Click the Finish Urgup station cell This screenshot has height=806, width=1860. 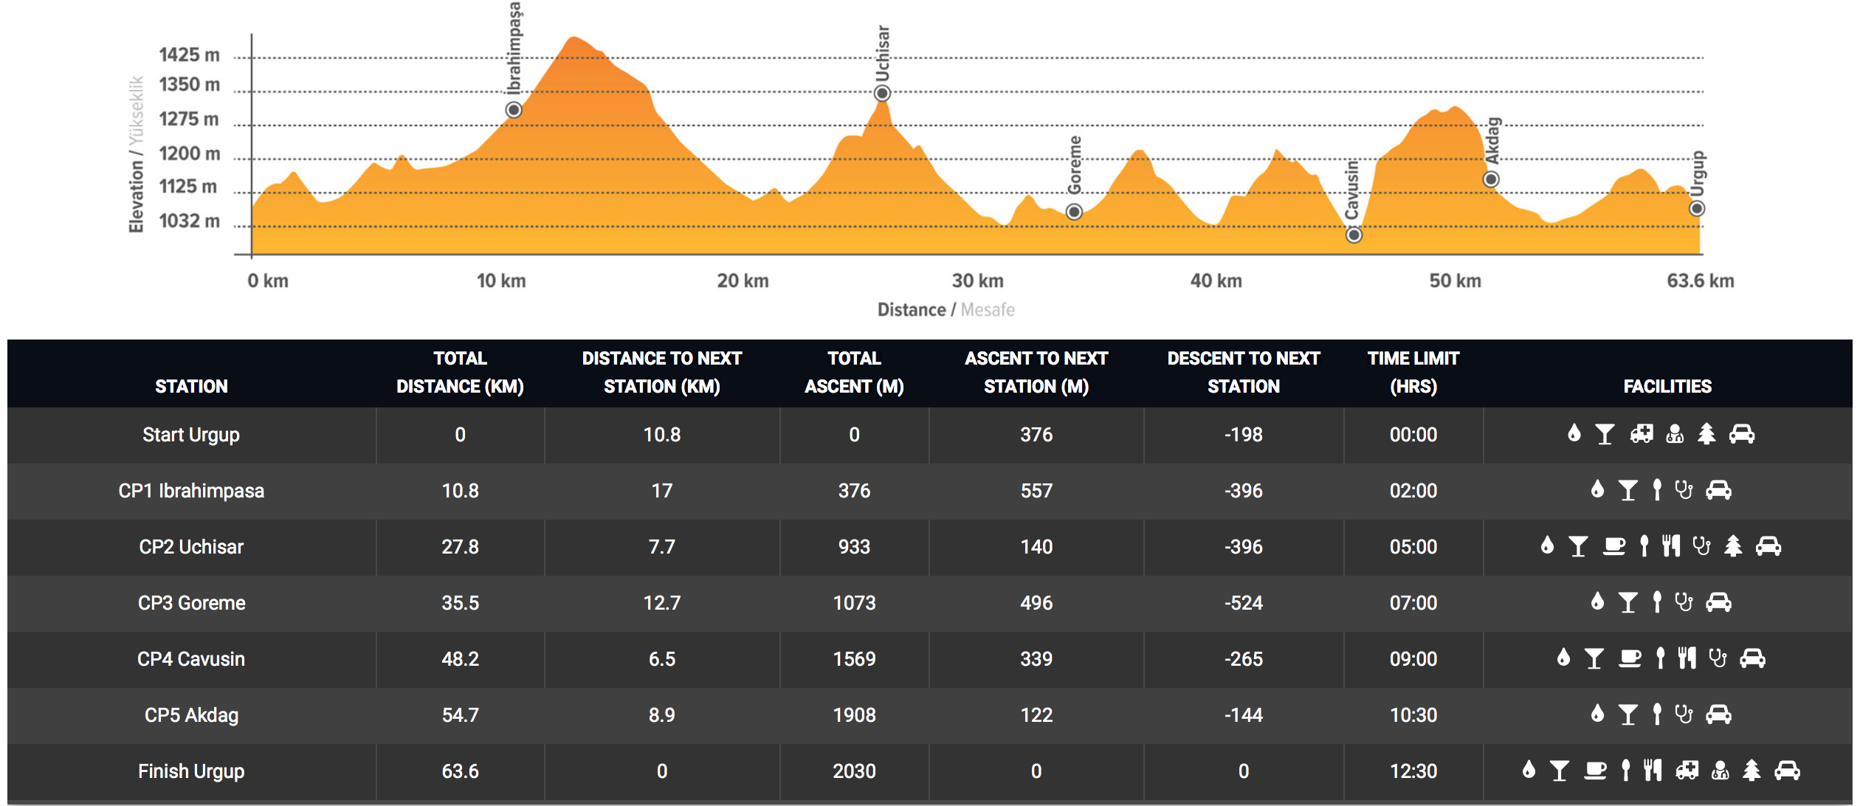click(191, 771)
